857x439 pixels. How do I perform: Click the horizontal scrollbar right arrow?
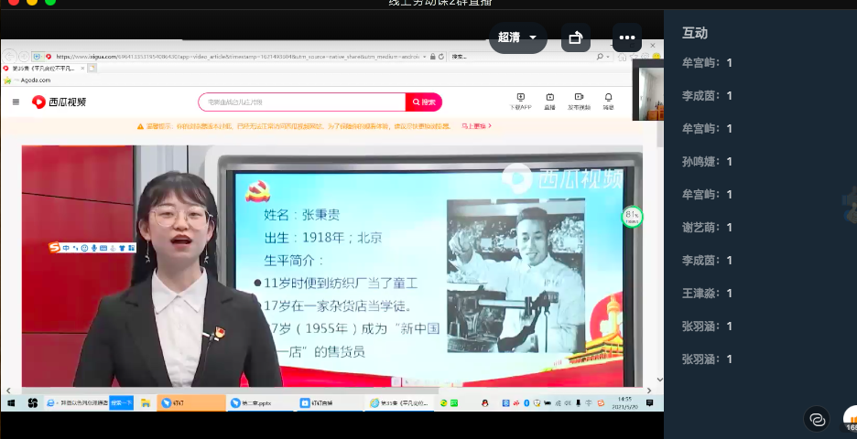tap(649, 391)
